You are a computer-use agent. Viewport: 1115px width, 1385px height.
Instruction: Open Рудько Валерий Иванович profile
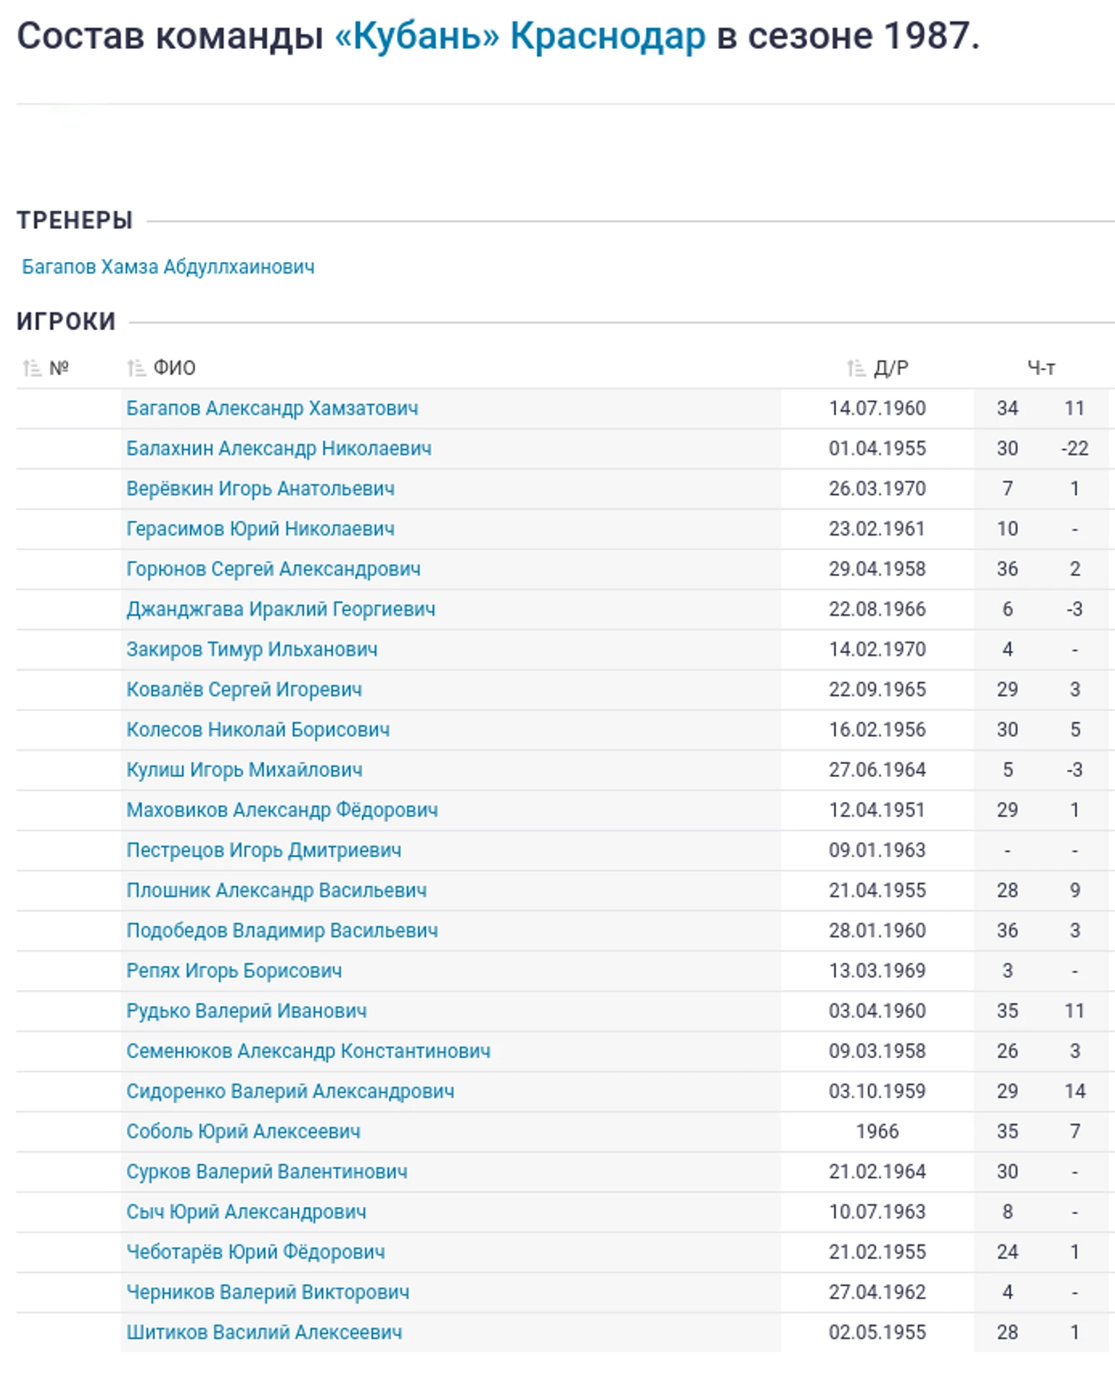[x=246, y=1011]
